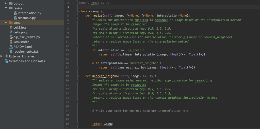Click line number 27 in the gutter

(x=67, y=111)
